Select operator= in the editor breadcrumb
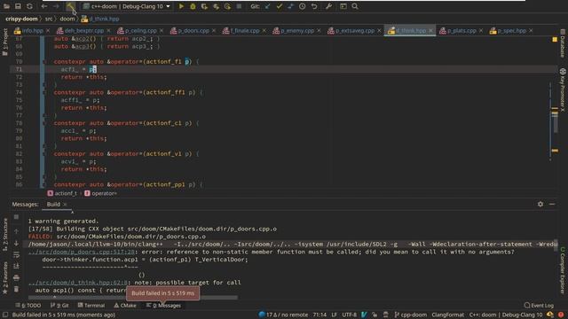Viewport: 568px width, 319px height. 100,193
